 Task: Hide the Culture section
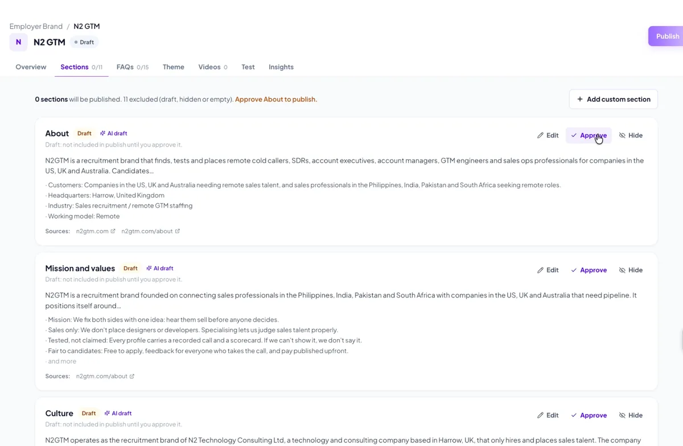pos(631,415)
